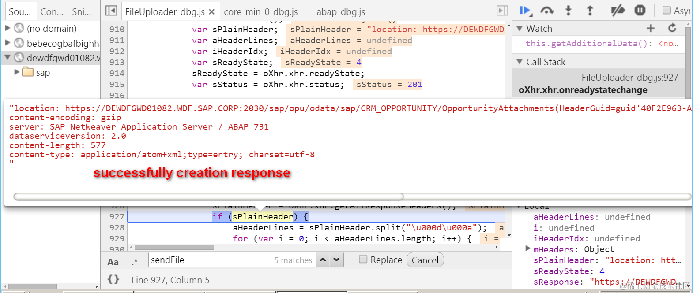Open the Content scripts tab
693x293 pixels.
pos(52,12)
